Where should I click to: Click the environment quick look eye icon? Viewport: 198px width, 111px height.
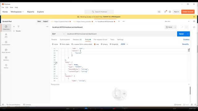tap(194, 21)
